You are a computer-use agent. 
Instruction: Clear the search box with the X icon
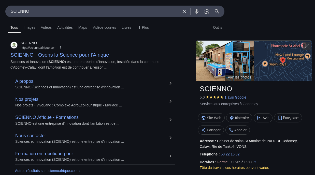click(x=184, y=11)
